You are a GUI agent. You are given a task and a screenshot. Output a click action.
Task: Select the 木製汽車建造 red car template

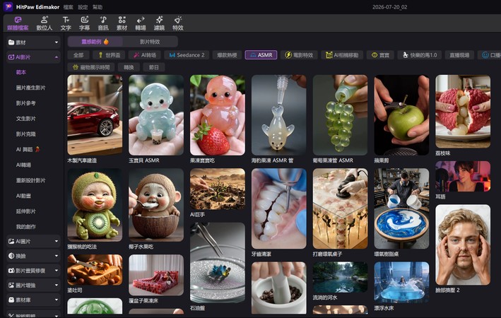95,115
